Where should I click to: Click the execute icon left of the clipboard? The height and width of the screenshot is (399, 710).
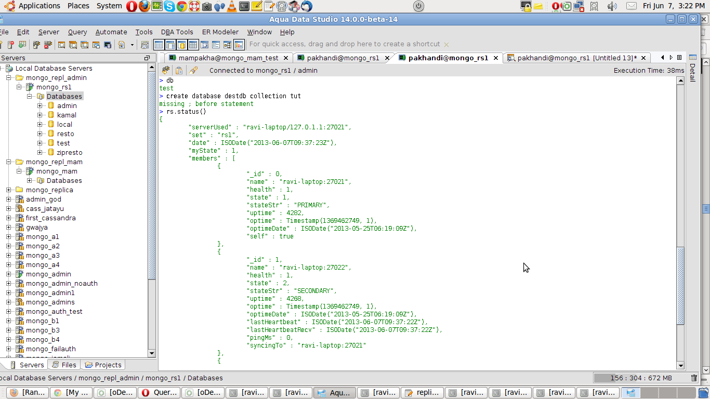pos(166,70)
